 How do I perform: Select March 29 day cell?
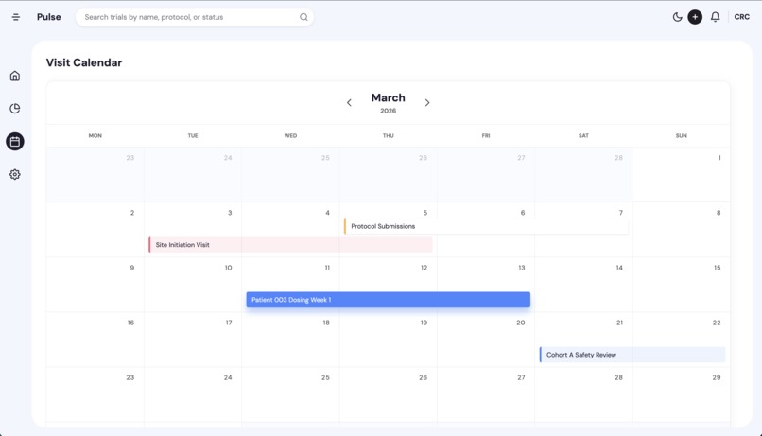[x=682, y=394]
